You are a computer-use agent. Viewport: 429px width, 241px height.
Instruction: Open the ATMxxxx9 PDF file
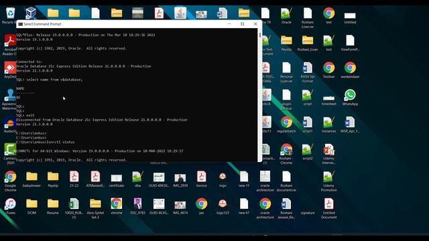click(95, 179)
